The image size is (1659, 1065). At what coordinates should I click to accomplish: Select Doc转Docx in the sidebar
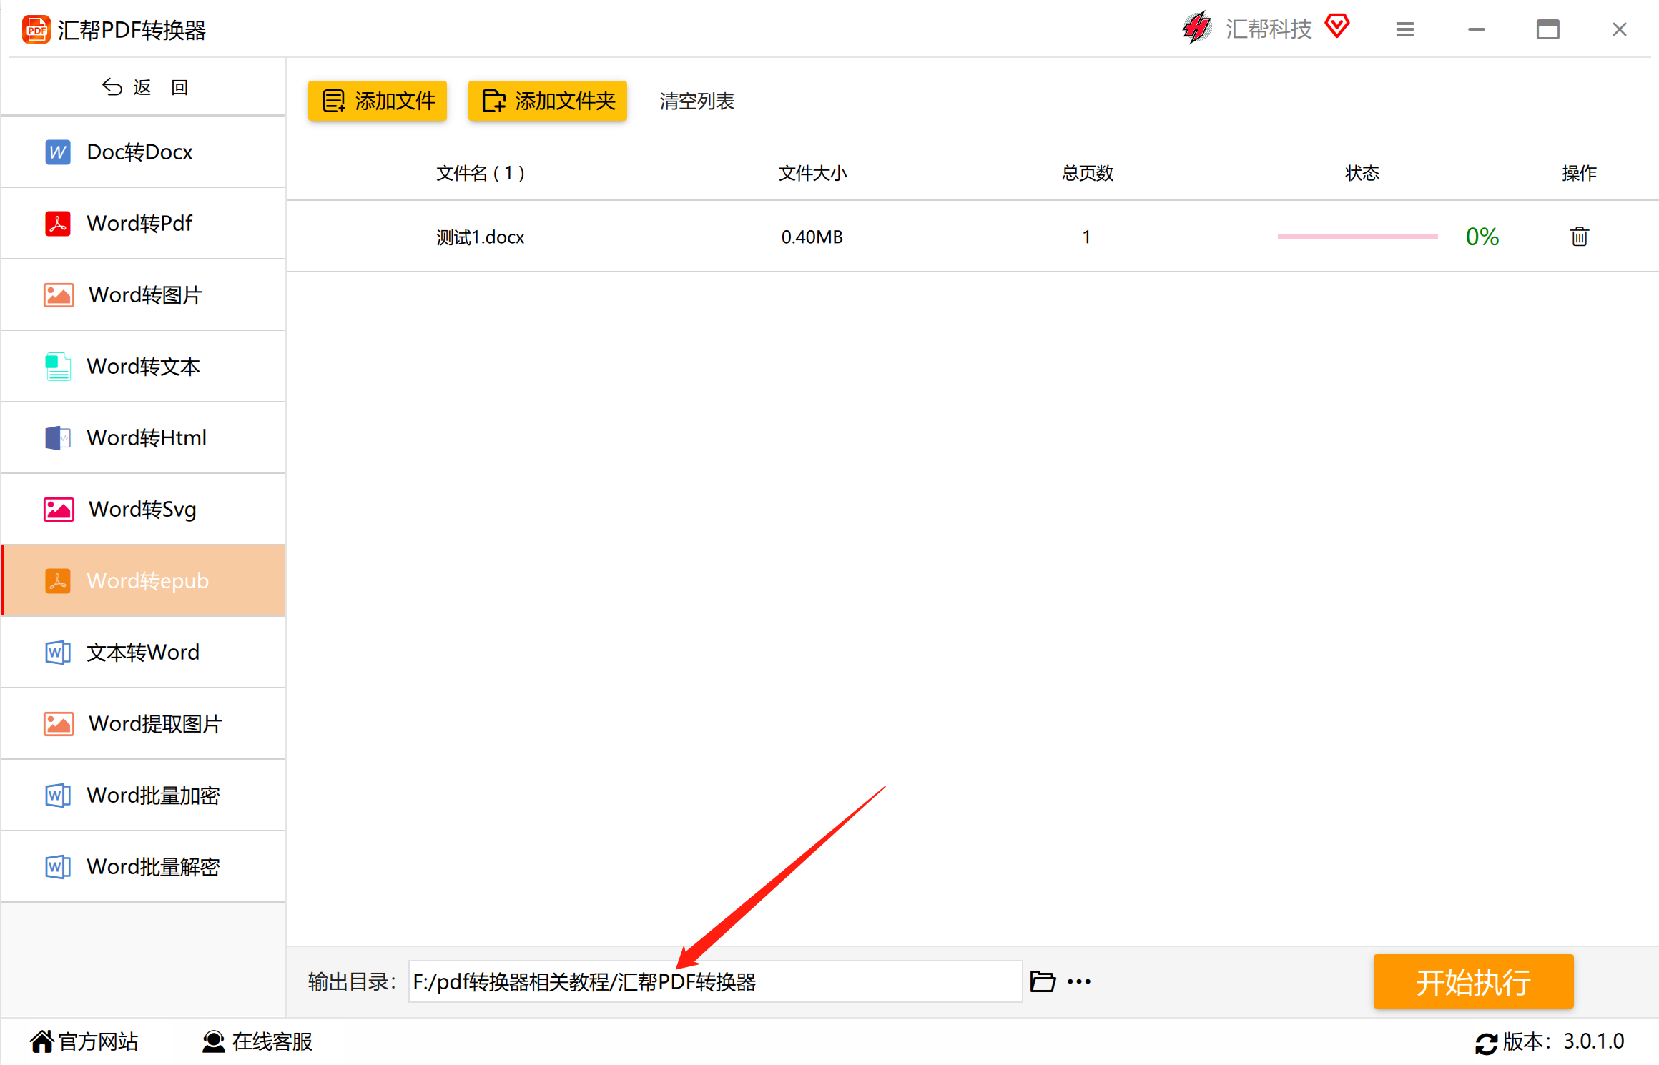[x=143, y=152]
